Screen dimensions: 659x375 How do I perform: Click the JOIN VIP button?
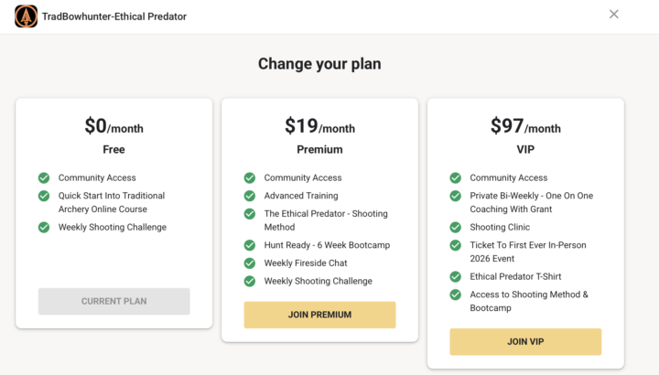(x=525, y=341)
